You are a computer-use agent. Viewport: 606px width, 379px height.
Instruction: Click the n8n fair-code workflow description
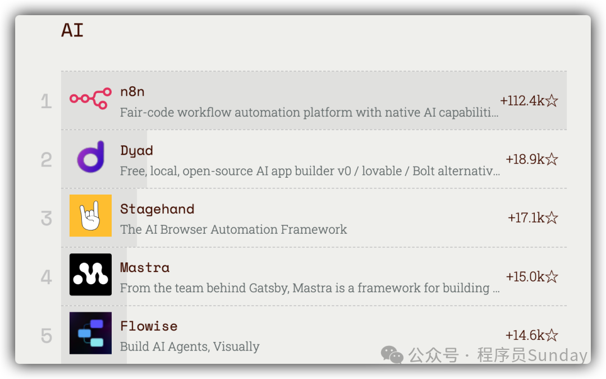coord(309,113)
